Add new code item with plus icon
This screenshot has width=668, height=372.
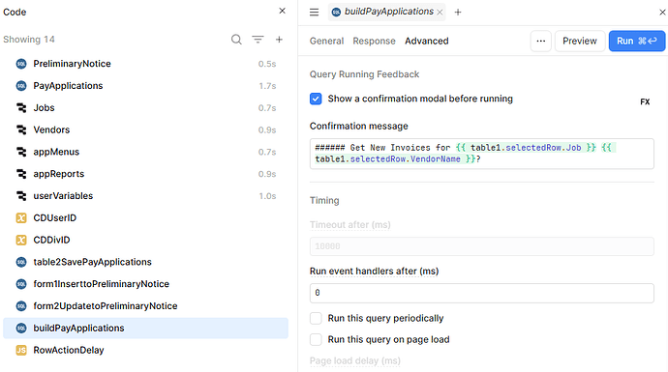pyautogui.click(x=279, y=40)
